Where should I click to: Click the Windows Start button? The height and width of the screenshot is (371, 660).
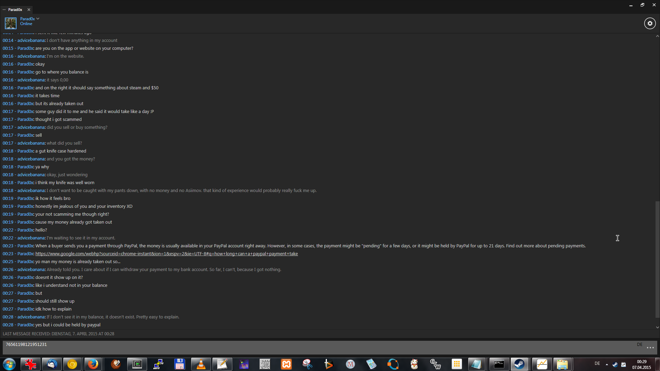(9, 364)
